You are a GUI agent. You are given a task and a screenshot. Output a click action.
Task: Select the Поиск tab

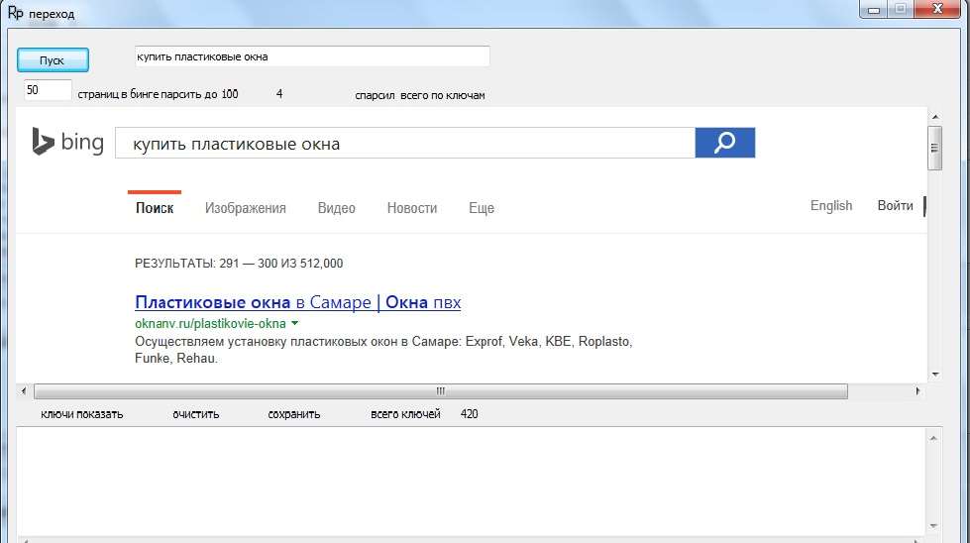155,208
